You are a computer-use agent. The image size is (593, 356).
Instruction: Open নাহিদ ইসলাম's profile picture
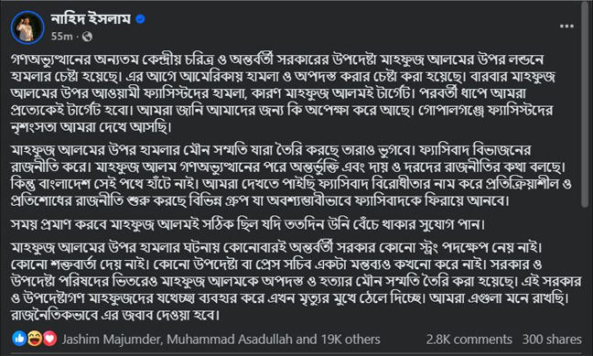(x=27, y=27)
